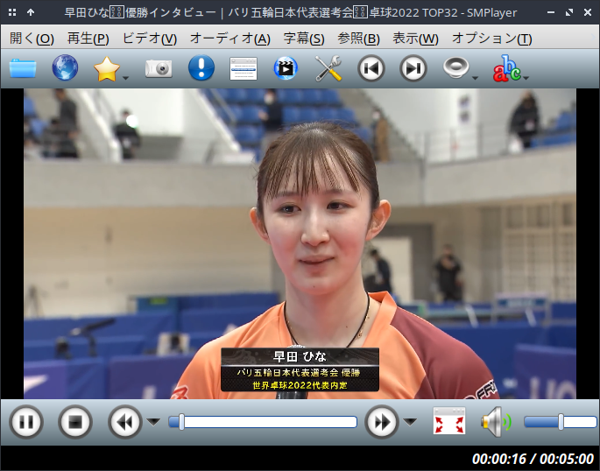Click the volume slider
600x471 pixels.
pyautogui.click(x=561, y=422)
